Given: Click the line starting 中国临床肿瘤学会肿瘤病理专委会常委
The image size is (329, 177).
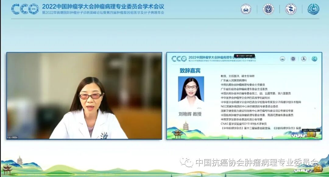Looking at the screenshot, I should [x=257, y=115].
